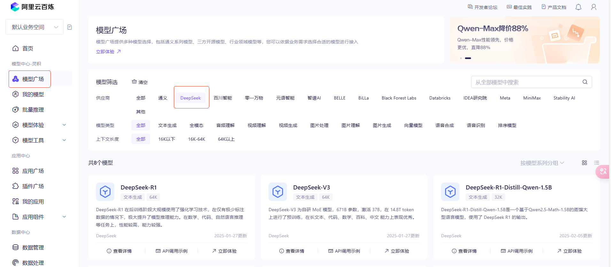Screen dimensions: 611x267
Task: Filter provider by 零一万物
Action: point(254,98)
